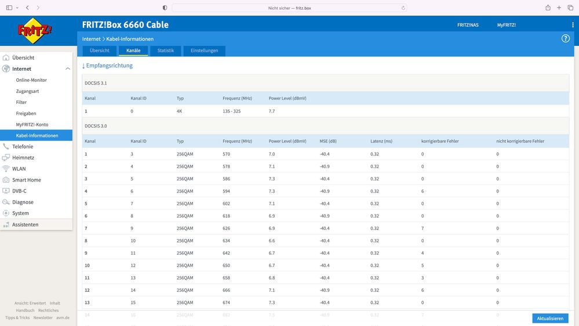This screenshot has width=579, height=326.
Task: Switch to the Statistik tab
Action: pos(165,50)
